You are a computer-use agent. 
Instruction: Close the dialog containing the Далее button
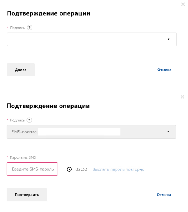click(x=183, y=5)
